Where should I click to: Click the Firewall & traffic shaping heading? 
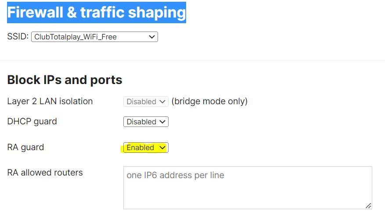click(x=97, y=13)
